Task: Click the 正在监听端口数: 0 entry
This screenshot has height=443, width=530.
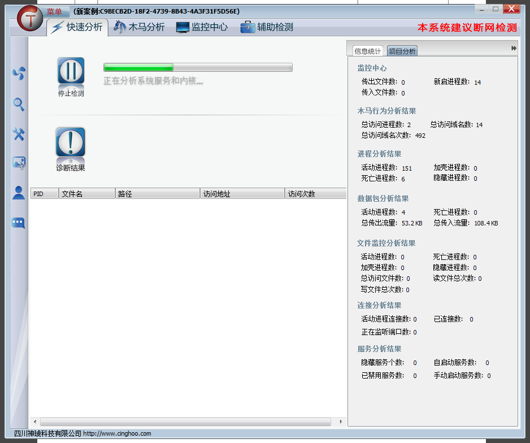Action: (389, 332)
